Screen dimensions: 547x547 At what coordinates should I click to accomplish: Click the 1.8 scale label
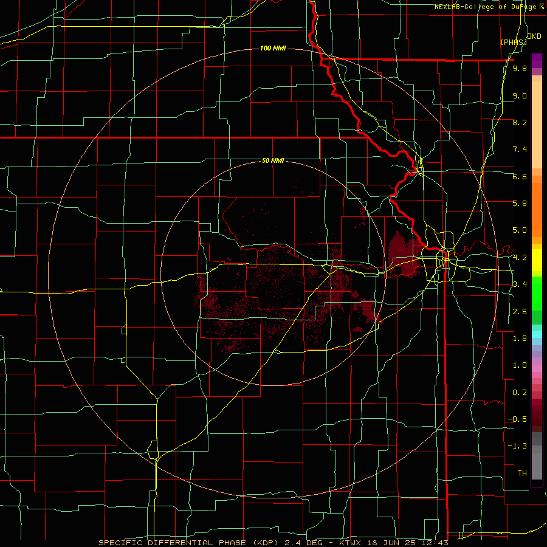[520, 339]
